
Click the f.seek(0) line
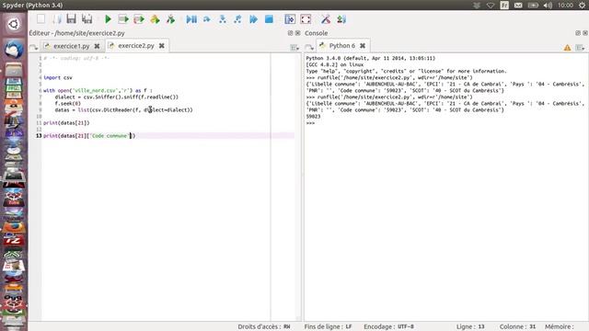click(67, 104)
